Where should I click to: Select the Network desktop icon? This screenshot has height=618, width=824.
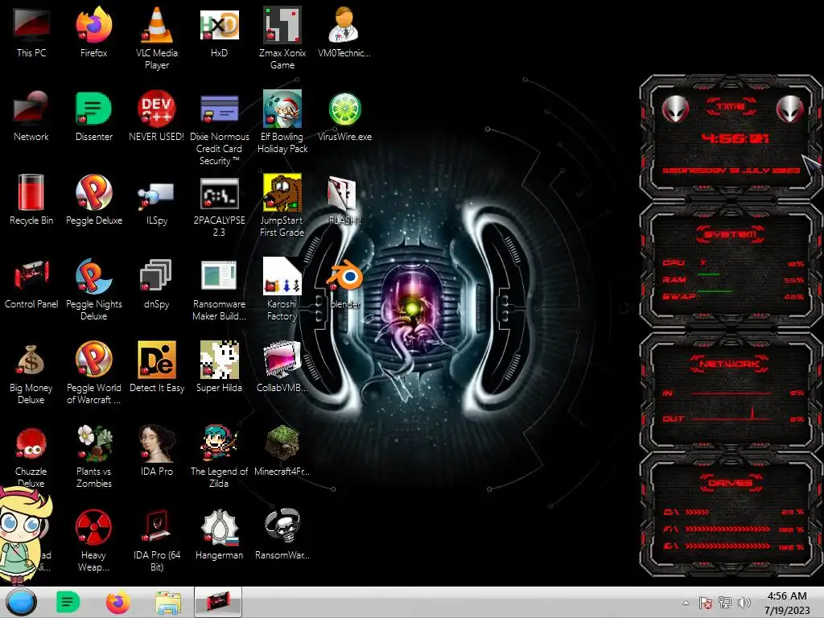tap(31, 117)
